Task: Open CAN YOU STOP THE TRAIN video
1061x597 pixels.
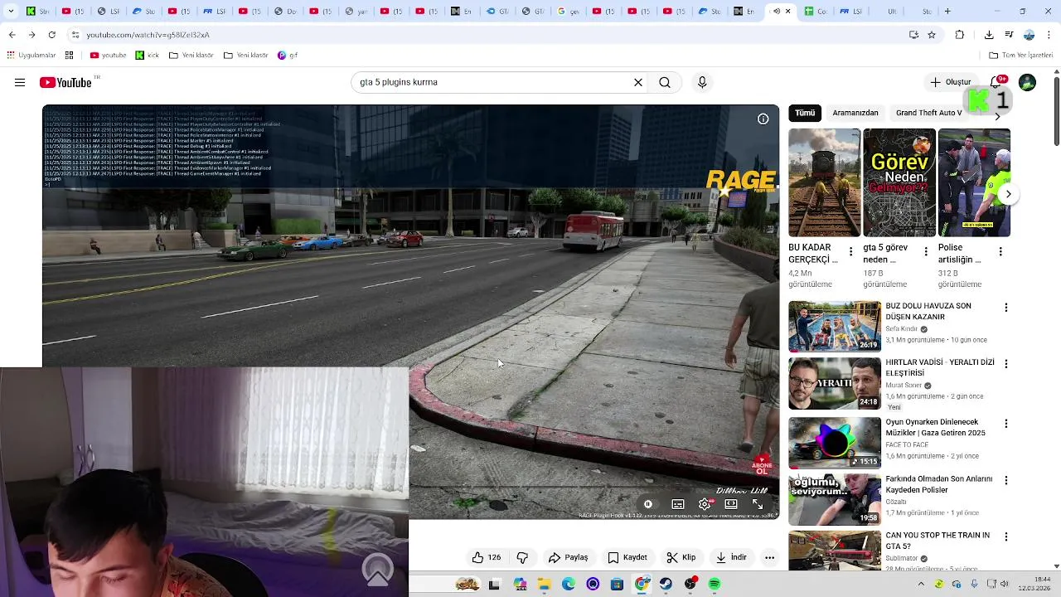Action: coord(937,541)
